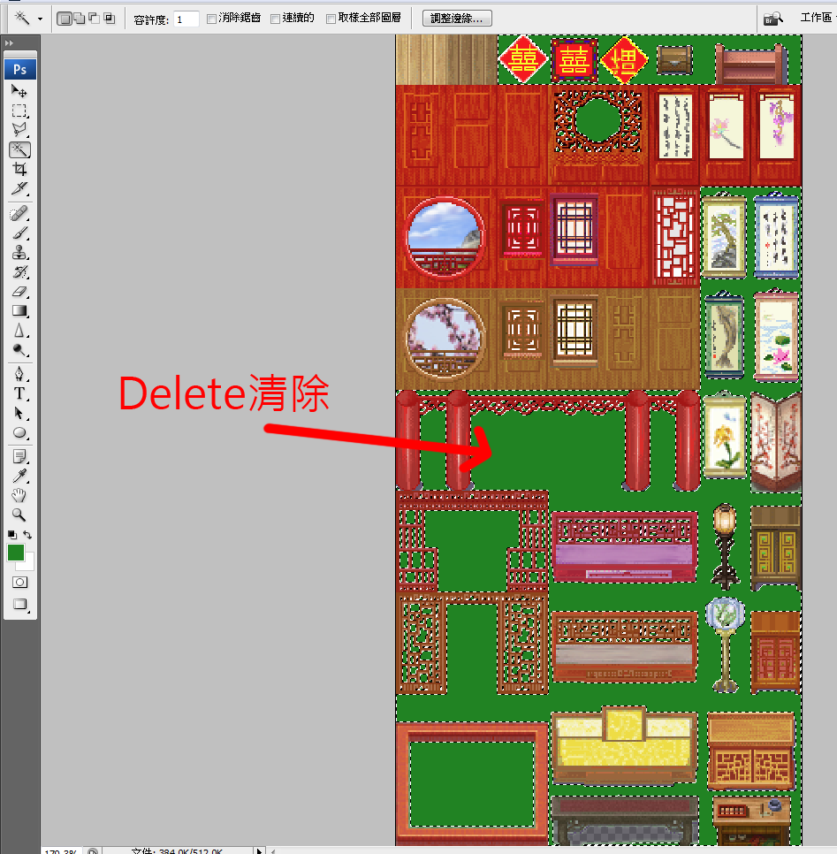837x854 pixels.
Task: Choose New Selection mode button
Action: click(65, 19)
